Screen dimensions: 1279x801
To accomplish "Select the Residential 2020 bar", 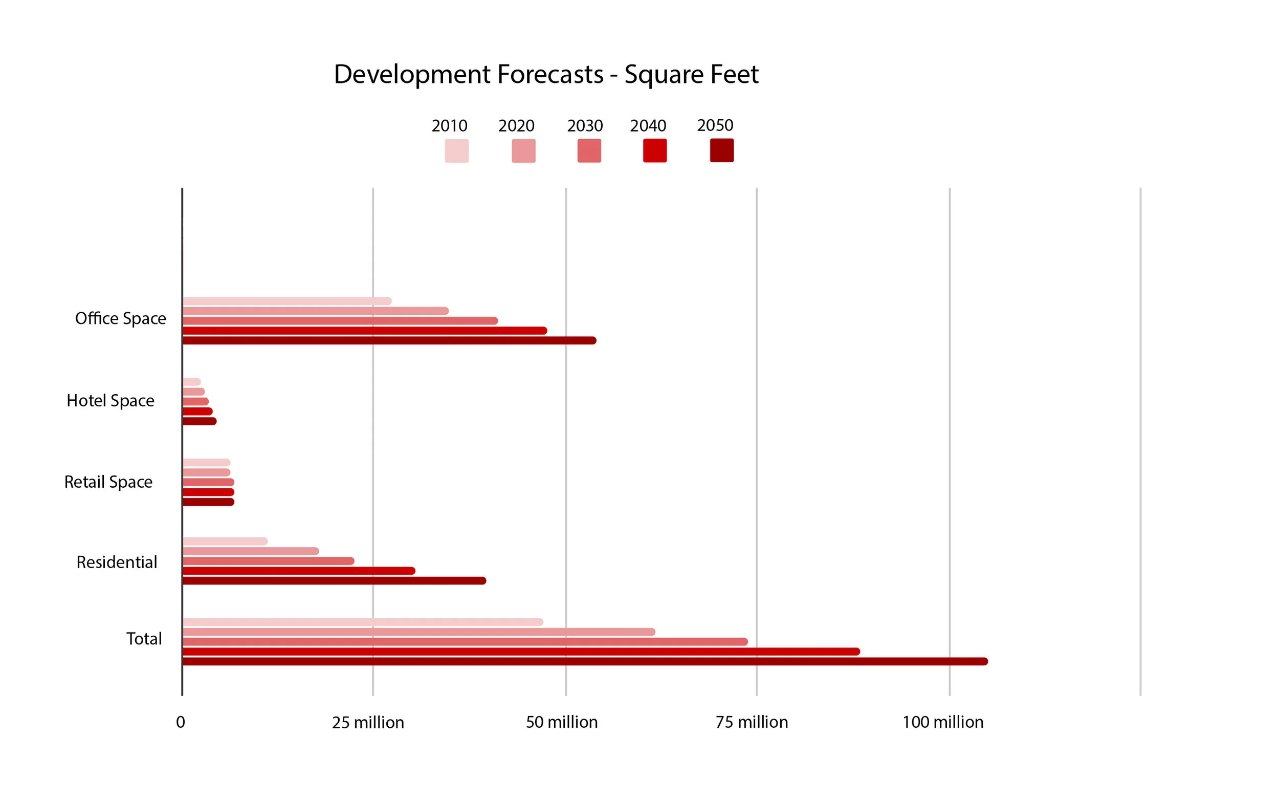I will coord(251,551).
